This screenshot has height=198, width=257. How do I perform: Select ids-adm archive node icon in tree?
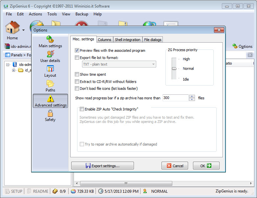[x=15, y=64]
